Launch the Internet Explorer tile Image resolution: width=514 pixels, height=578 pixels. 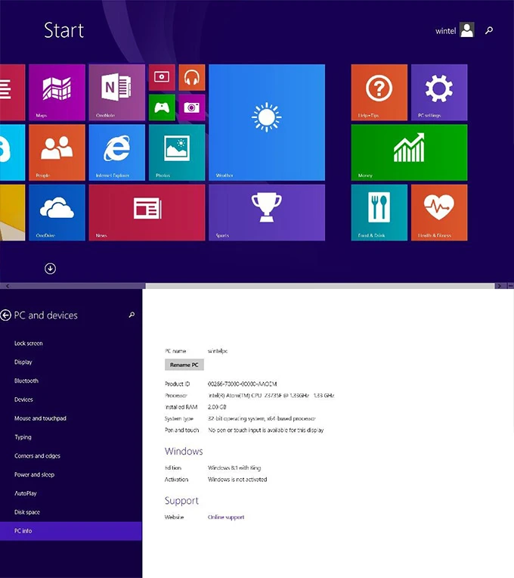tap(116, 153)
